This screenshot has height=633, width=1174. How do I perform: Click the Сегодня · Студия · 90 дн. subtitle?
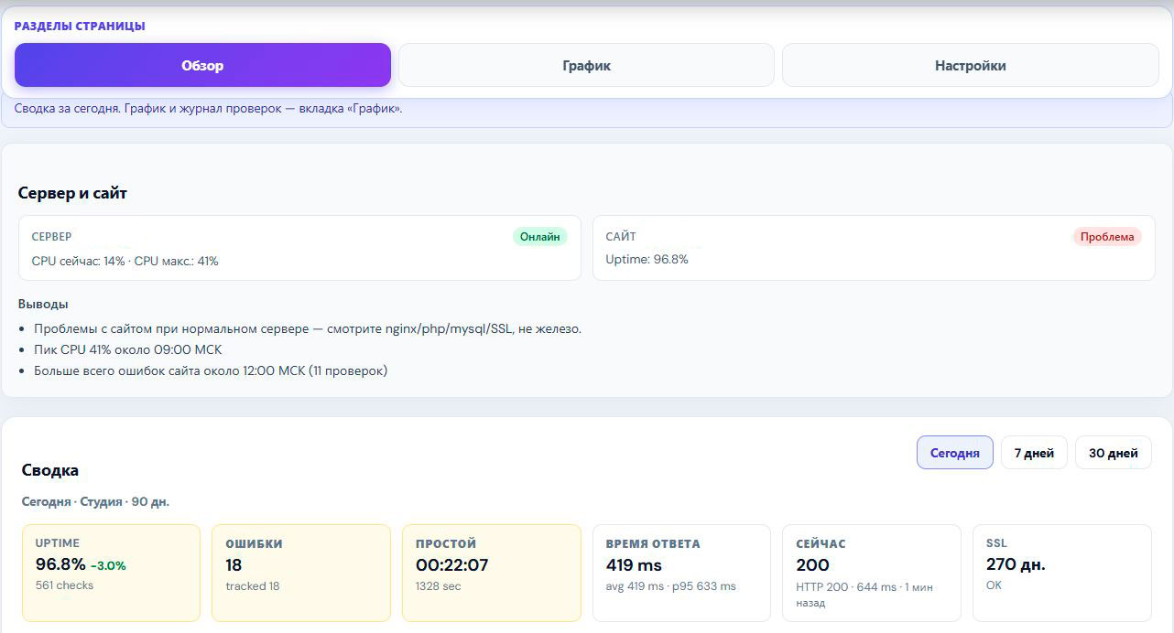pos(95,501)
